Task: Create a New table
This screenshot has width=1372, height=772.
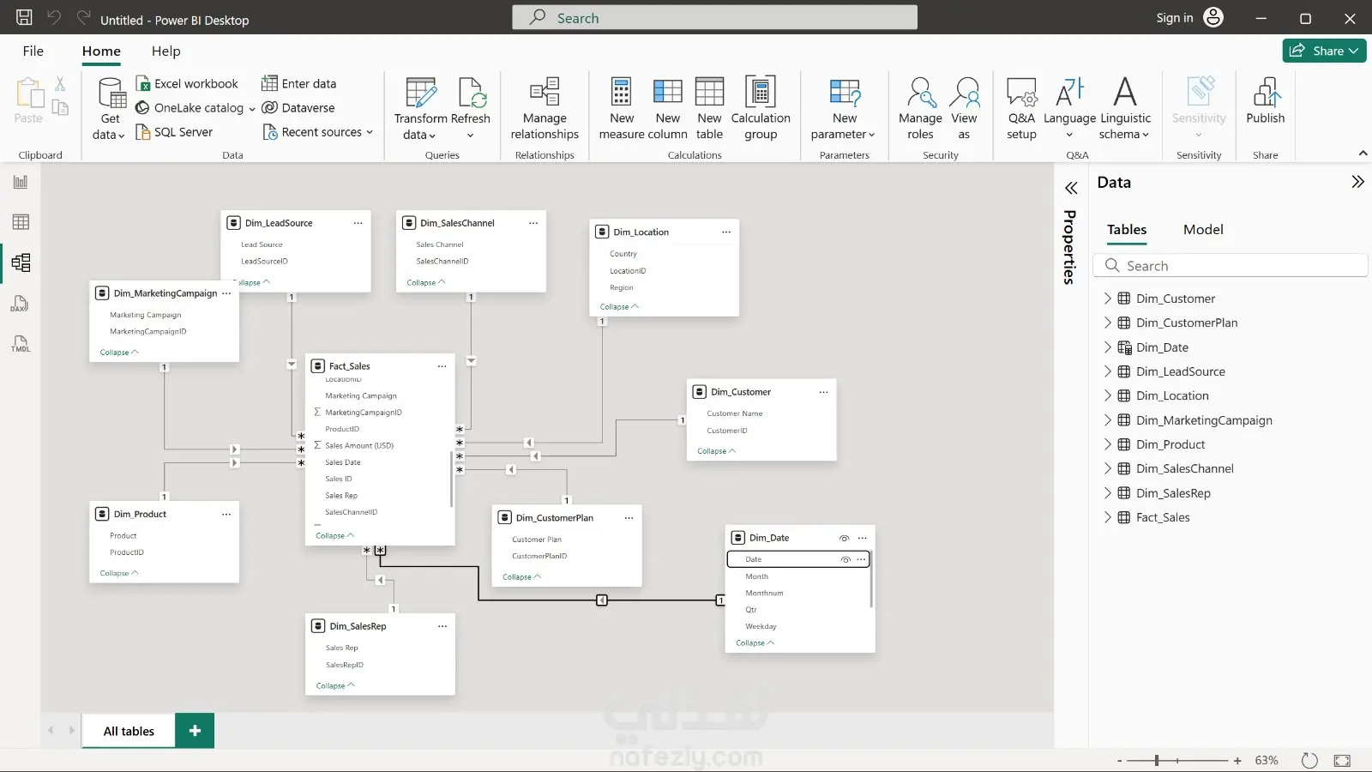Action: click(709, 108)
